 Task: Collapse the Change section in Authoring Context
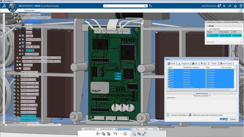207,26
